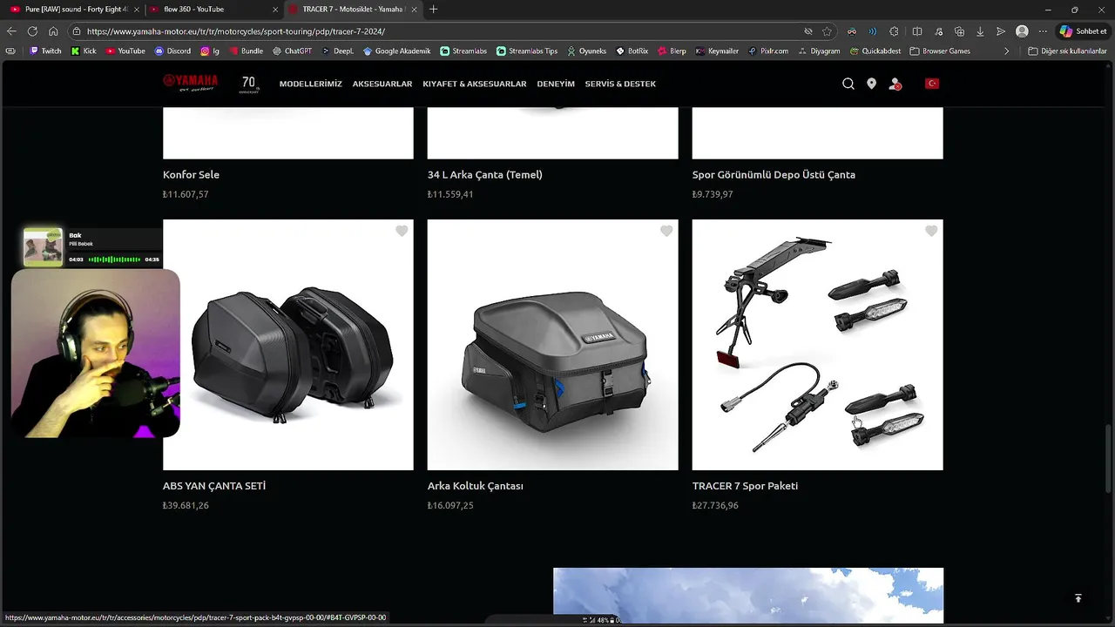Reload the page with the refresh icon

pyautogui.click(x=32, y=31)
